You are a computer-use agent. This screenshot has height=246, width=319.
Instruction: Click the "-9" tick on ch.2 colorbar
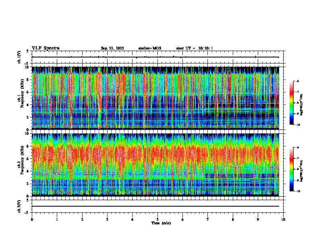point(297,180)
